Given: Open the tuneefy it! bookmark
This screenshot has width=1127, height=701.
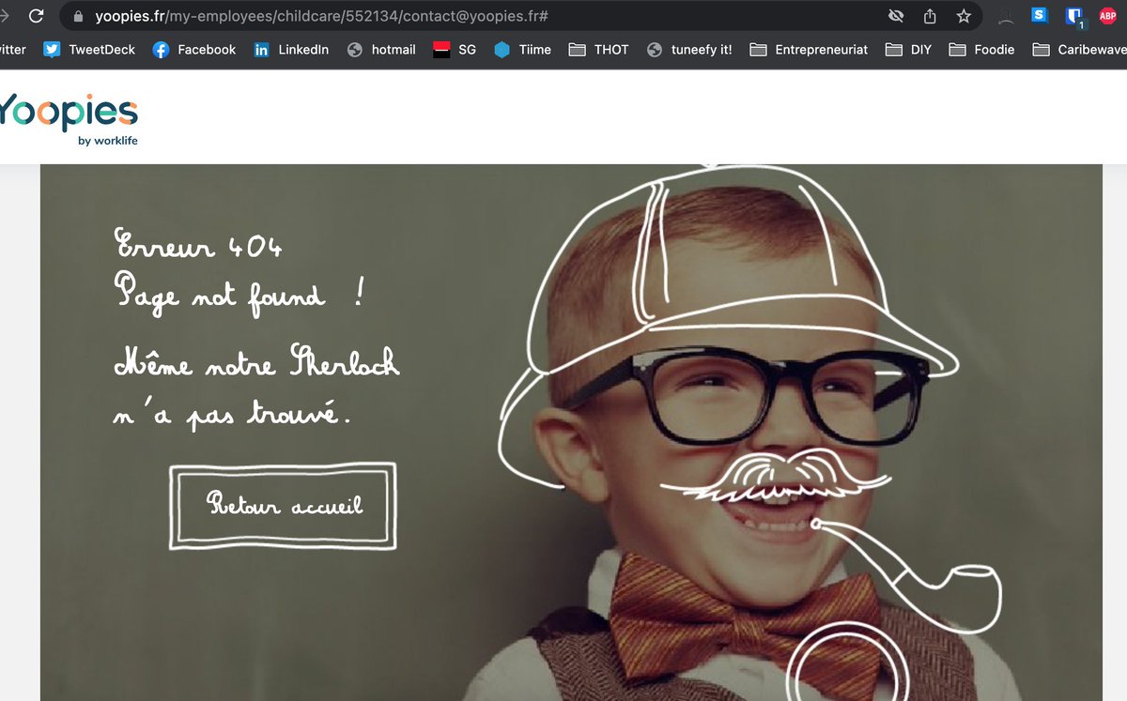Looking at the screenshot, I should 689,50.
